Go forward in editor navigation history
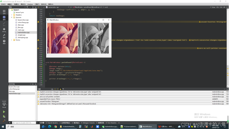The image size is (229, 129). click(41, 7)
